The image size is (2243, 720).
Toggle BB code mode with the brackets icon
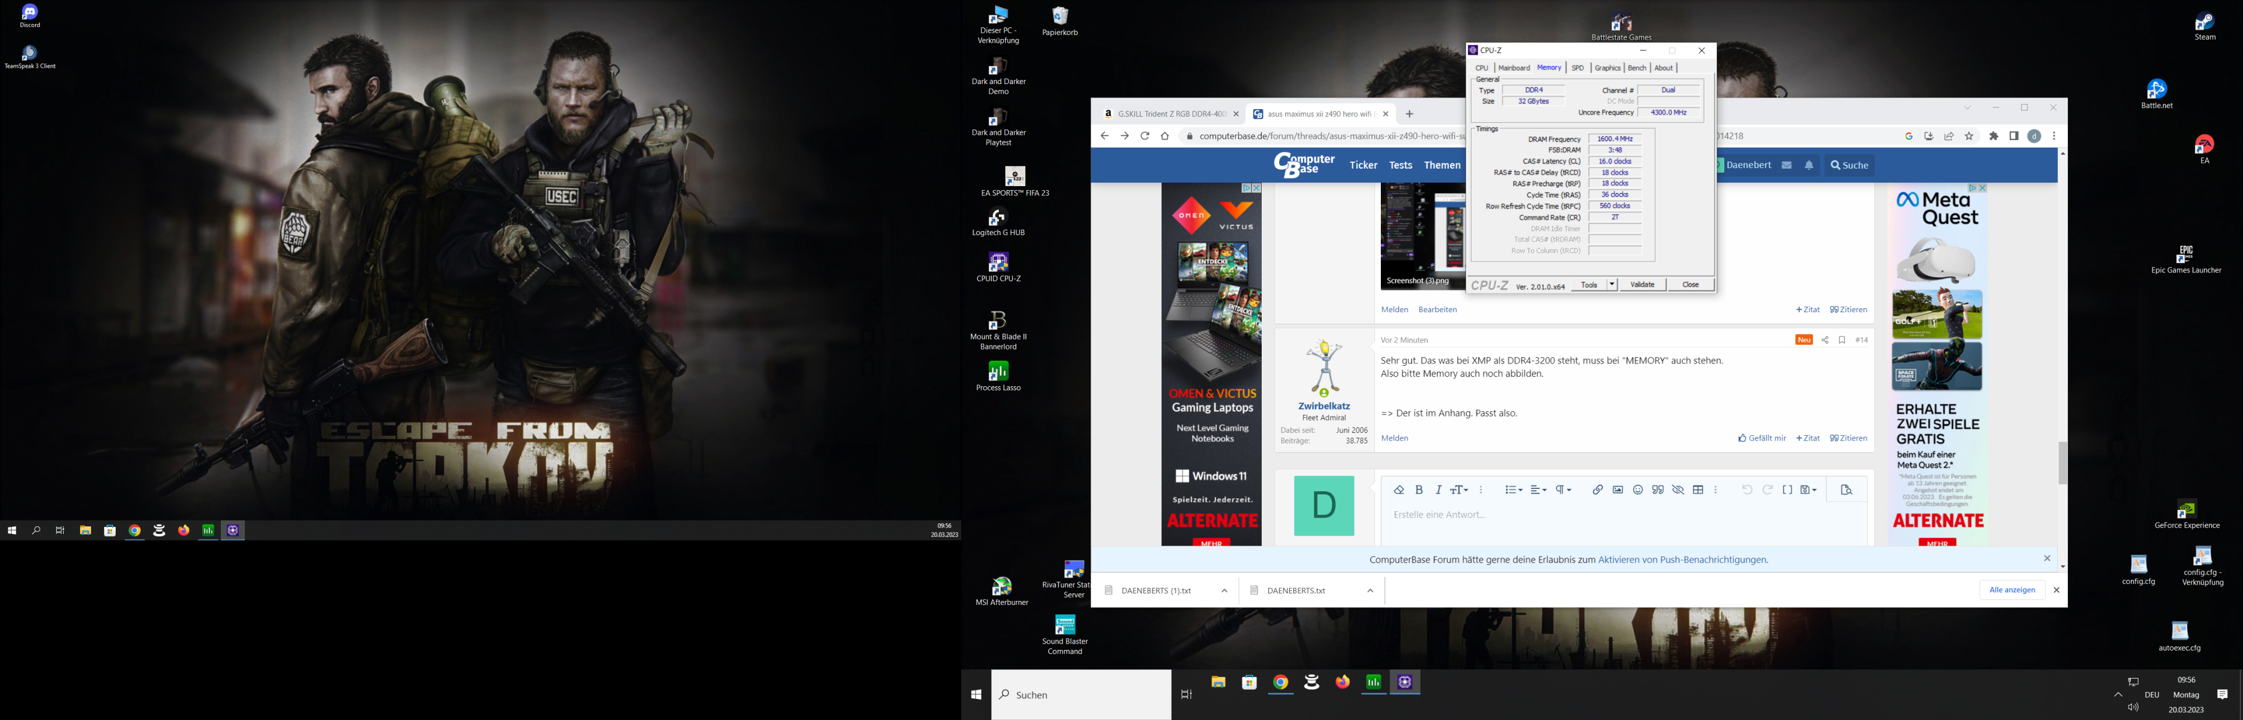[1787, 490]
